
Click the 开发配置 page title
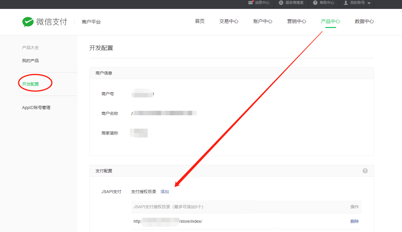tap(101, 48)
